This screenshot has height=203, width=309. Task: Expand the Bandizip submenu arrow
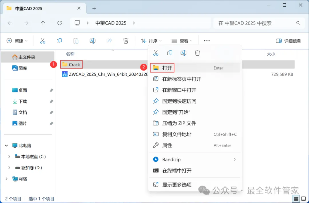click(235, 159)
